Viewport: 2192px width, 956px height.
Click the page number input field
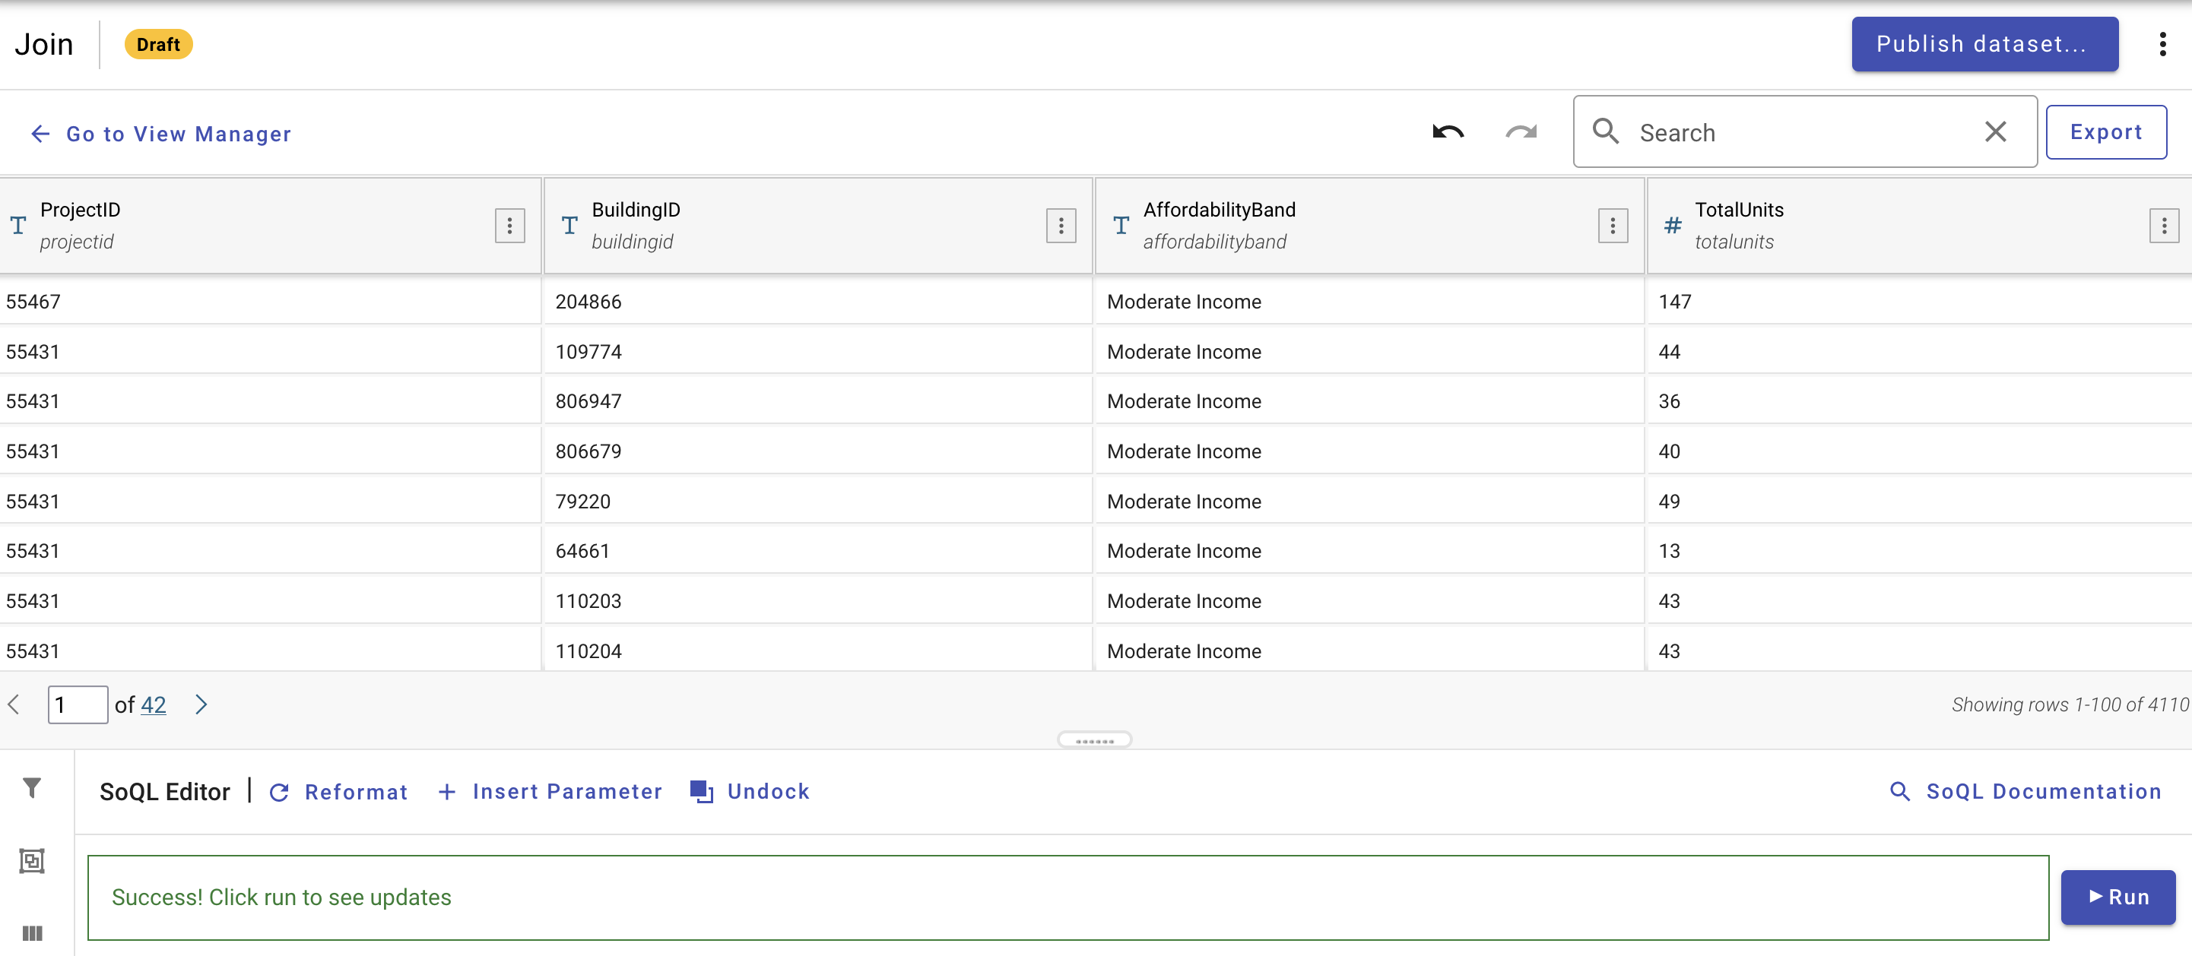(x=78, y=705)
